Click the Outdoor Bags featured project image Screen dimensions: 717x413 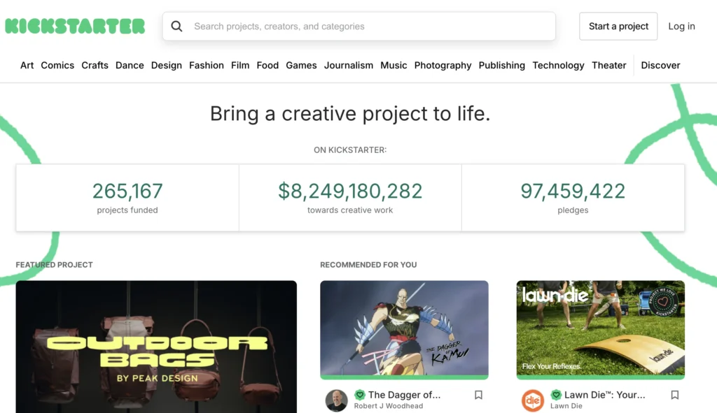click(x=156, y=346)
